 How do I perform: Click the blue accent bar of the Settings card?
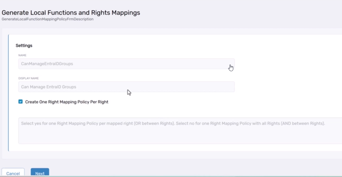tap(10, 93)
